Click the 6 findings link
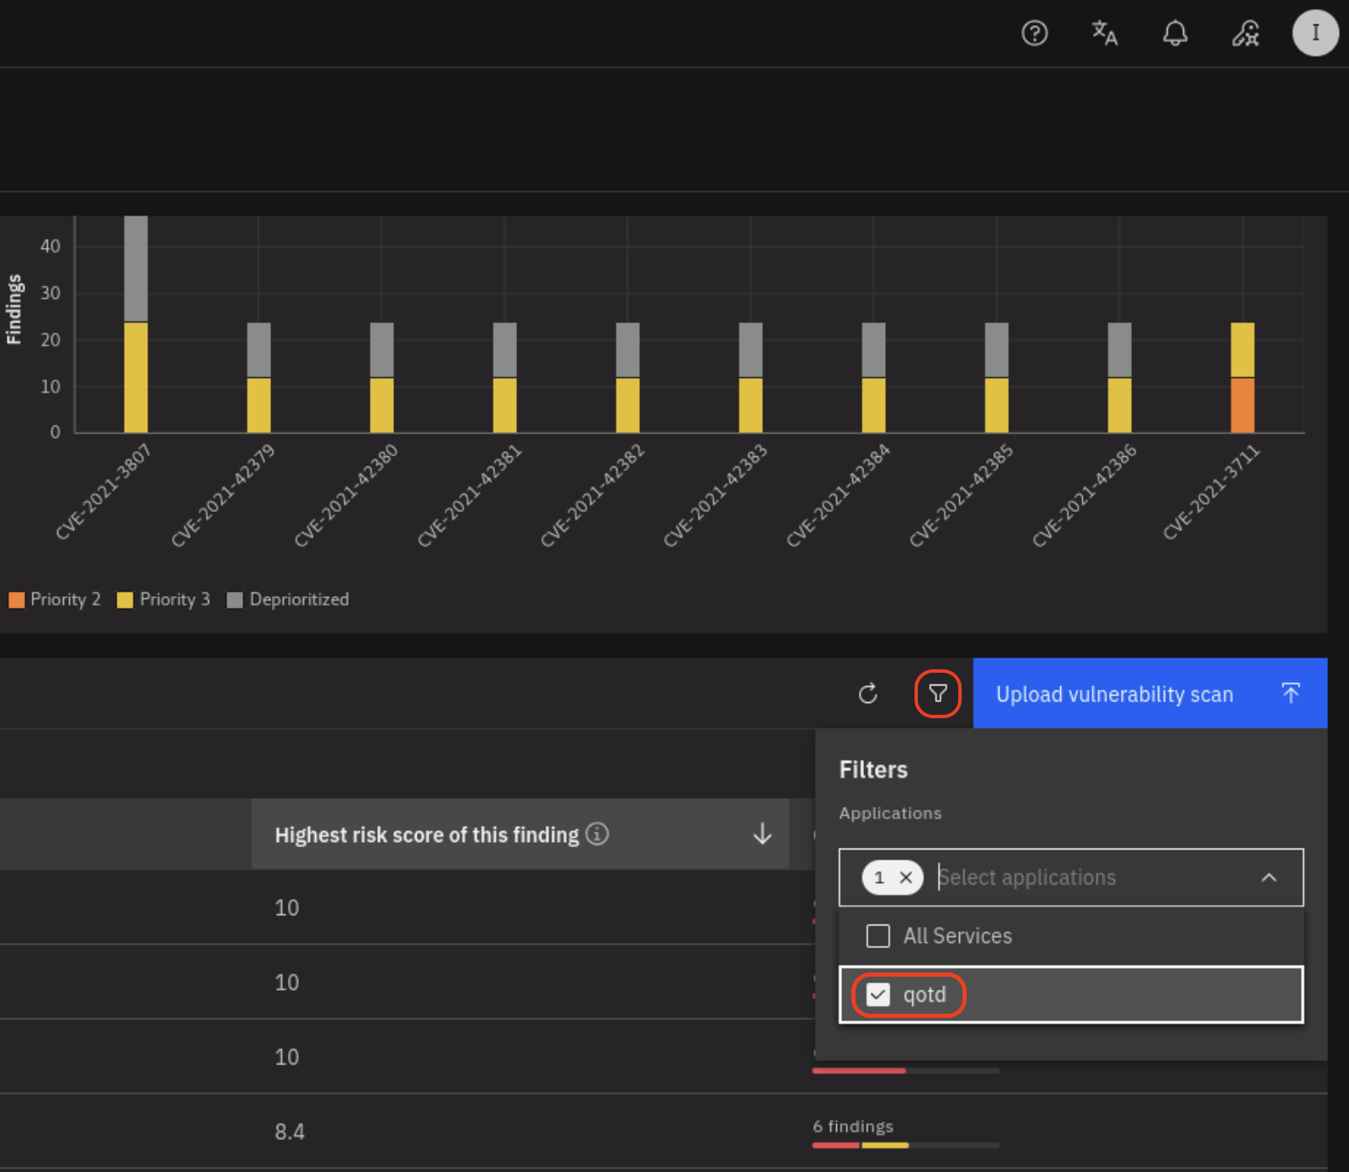1349x1172 pixels. (x=852, y=1127)
